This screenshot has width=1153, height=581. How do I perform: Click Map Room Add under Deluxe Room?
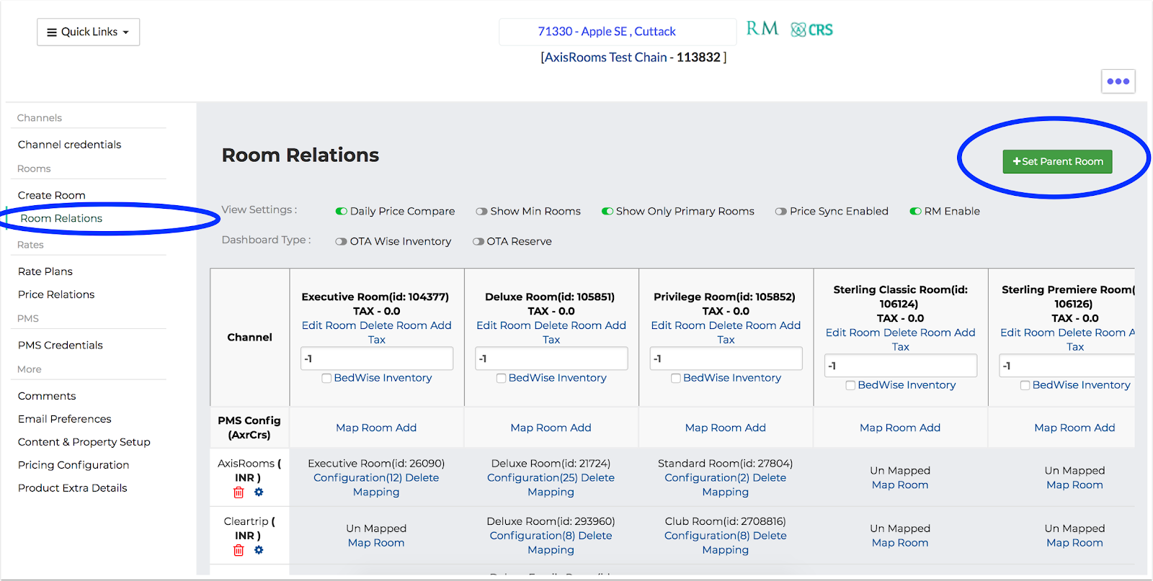551,428
